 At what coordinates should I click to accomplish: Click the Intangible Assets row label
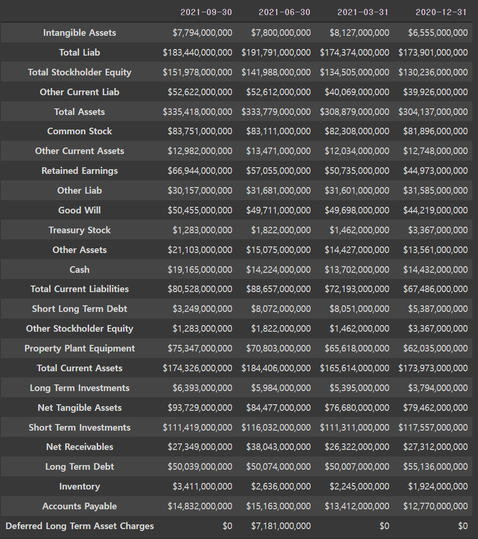coord(80,33)
